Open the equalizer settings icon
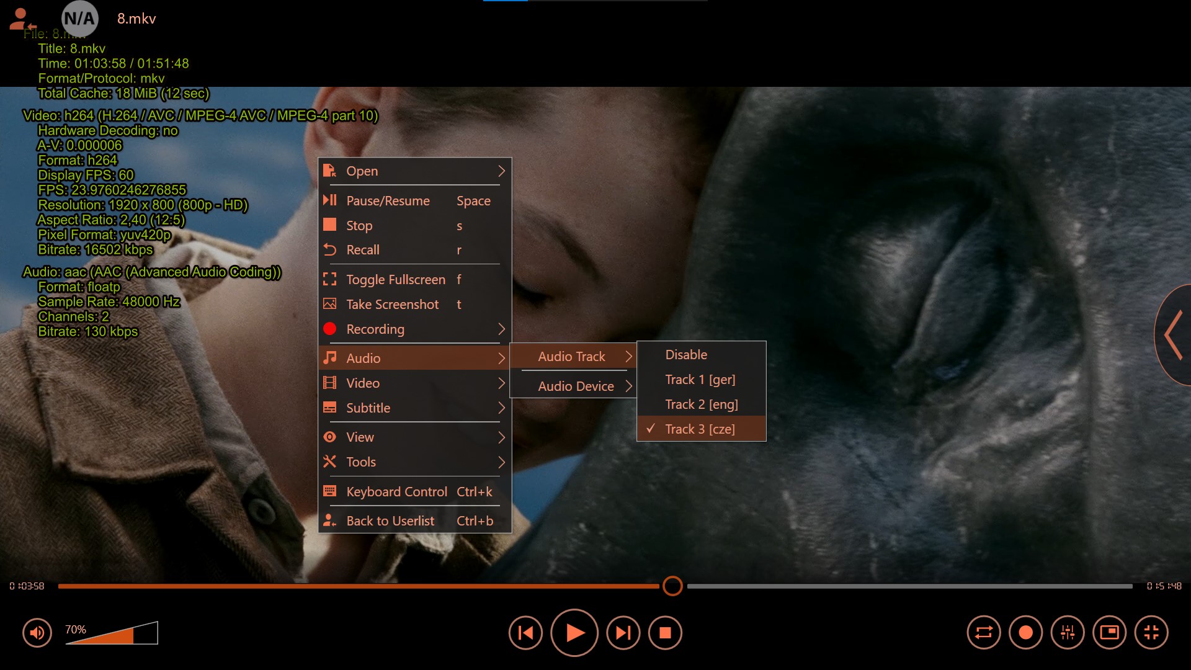1191x670 pixels. (1068, 633)
